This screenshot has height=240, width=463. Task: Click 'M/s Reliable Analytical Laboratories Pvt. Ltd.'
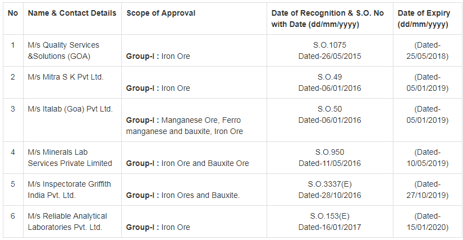pyautogui.click(x=67, y=221)
